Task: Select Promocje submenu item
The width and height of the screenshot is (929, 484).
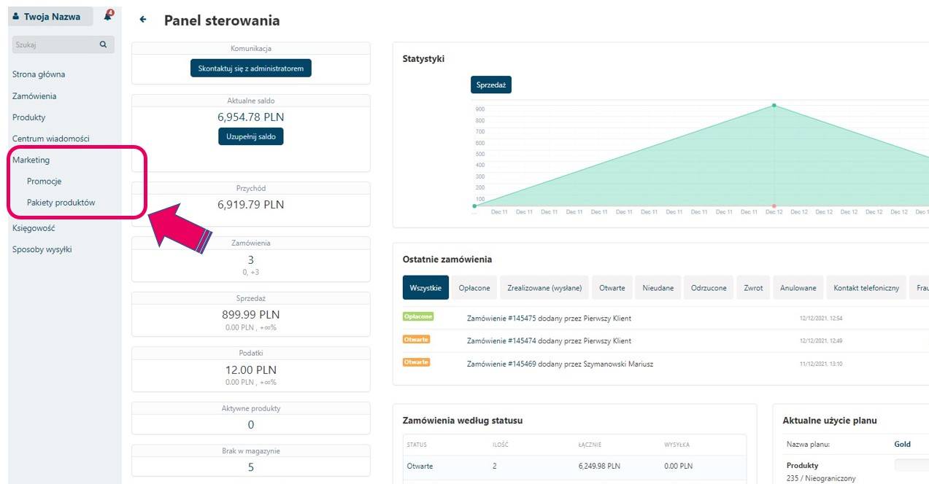Action: (x=45, y=181)
